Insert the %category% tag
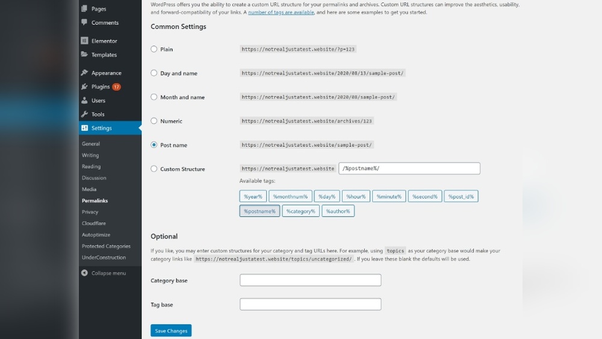Viewport: 602px width, 339px height. [300, 211]
